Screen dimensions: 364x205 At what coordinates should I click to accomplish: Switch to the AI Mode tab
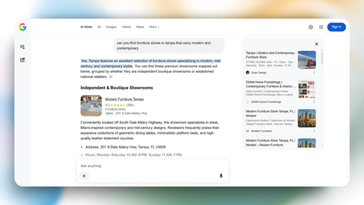[86, 27]
